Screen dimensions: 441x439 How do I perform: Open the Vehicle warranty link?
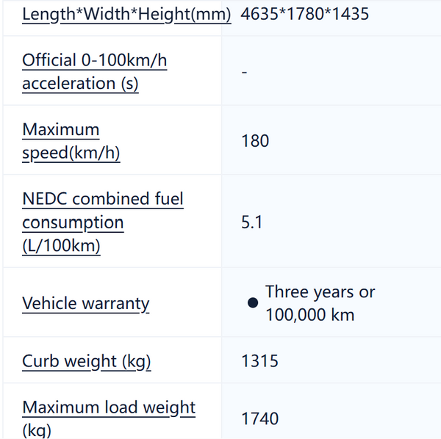pyautogui.click(x=86, y=304)
